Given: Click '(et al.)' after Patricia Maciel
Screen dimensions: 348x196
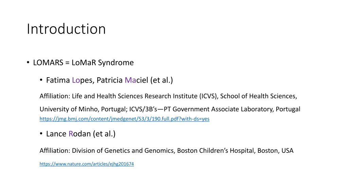Looking at the screenshot, I should [x=161, y=80].
